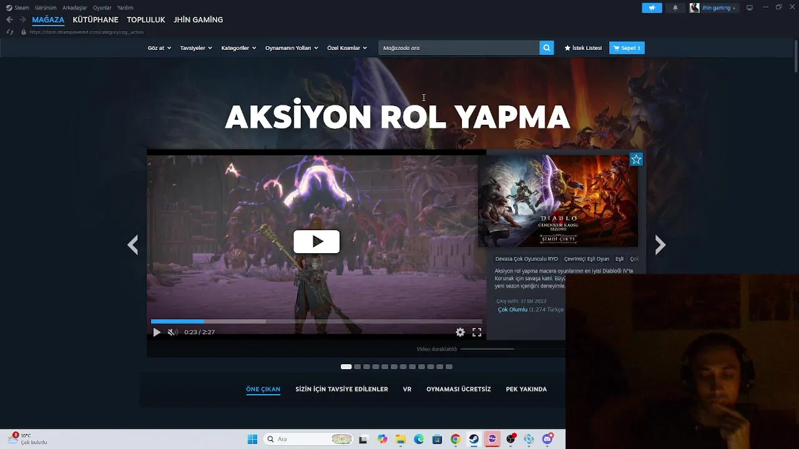Open the Diablo IV capsule image
The width and height of the screenshot is (799, 449).
pyautogui.click(x=558, y=201)
